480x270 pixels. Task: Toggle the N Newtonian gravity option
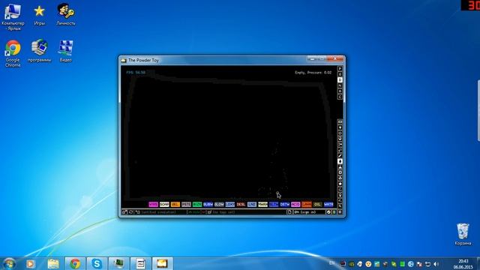(x=340, y=85)
